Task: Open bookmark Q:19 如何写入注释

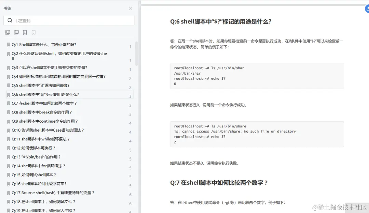Action: [43, 210]
